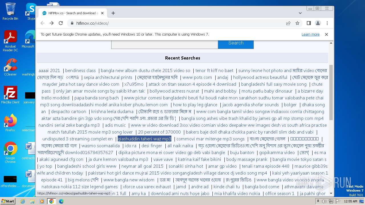
Task: Open 'bendiness class' recent search
Action: pyautogui.click(x=80, y=71)
